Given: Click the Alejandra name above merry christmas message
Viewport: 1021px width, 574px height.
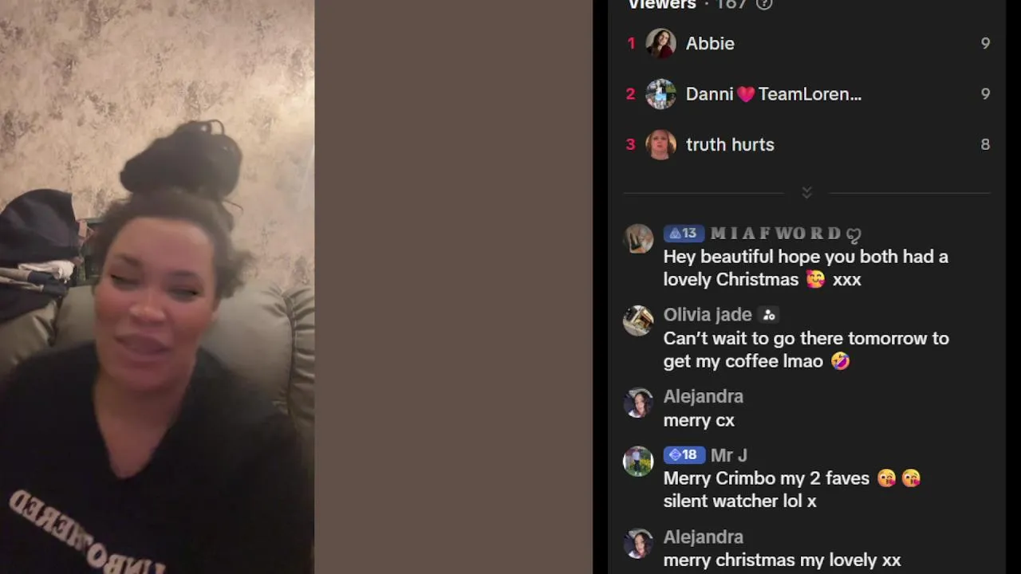Looking at the screenshot, I should tap(703, 537).
